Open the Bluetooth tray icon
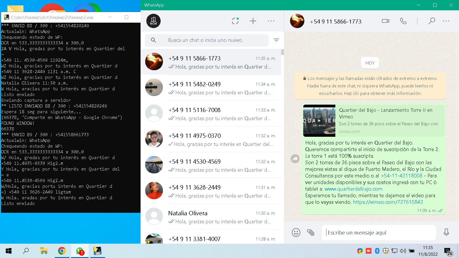The height and width of the screenshot is (258, 459). tap(377, 251)
